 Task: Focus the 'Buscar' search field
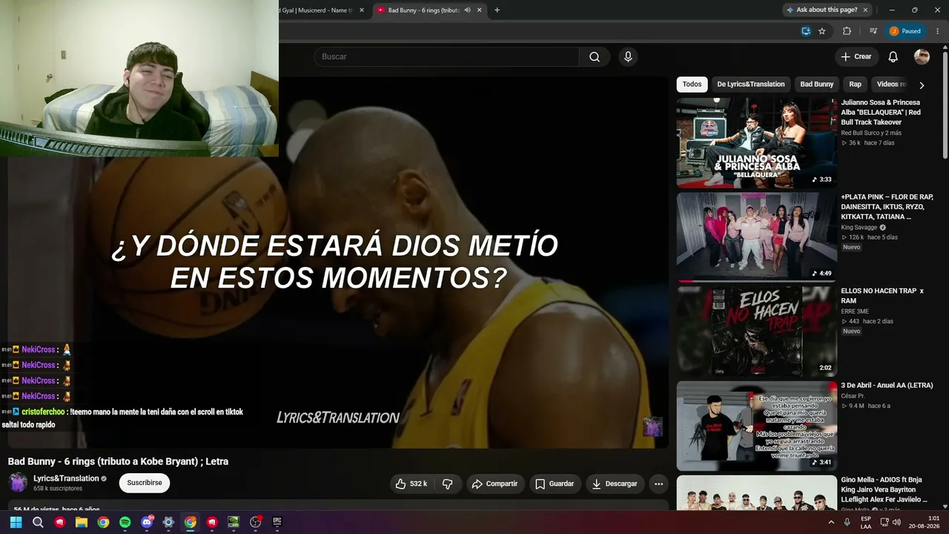(x=446, y=57)
